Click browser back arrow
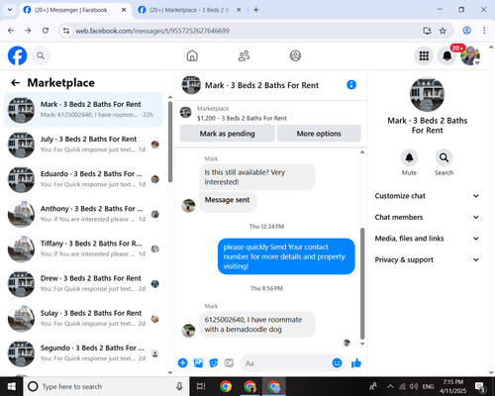495x396 pixels. coord(11,31)
